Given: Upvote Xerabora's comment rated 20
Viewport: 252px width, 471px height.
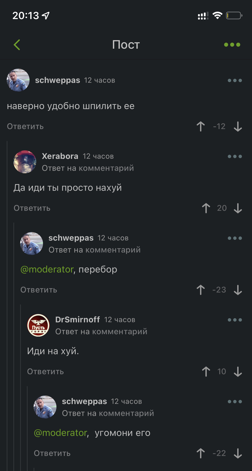Looking at the screenshot, I should [x=206, y=208].
